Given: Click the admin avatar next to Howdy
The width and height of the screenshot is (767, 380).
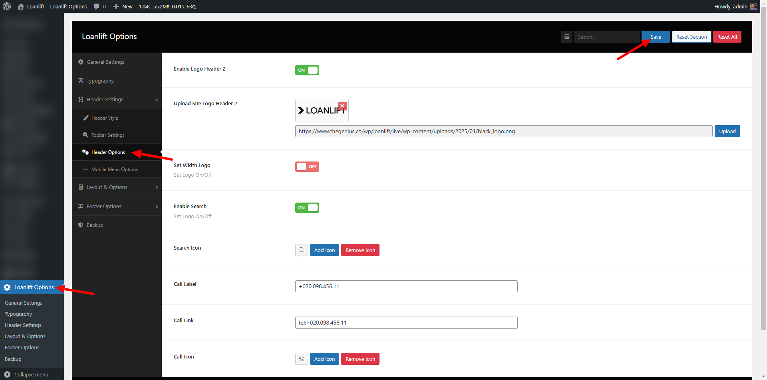Looking at the screenshot, I should point(753,6).
